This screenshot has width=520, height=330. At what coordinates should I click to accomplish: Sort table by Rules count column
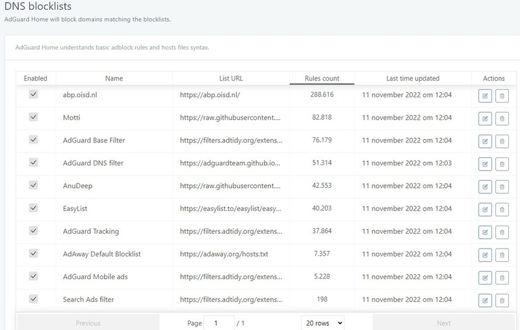[322, 78]
